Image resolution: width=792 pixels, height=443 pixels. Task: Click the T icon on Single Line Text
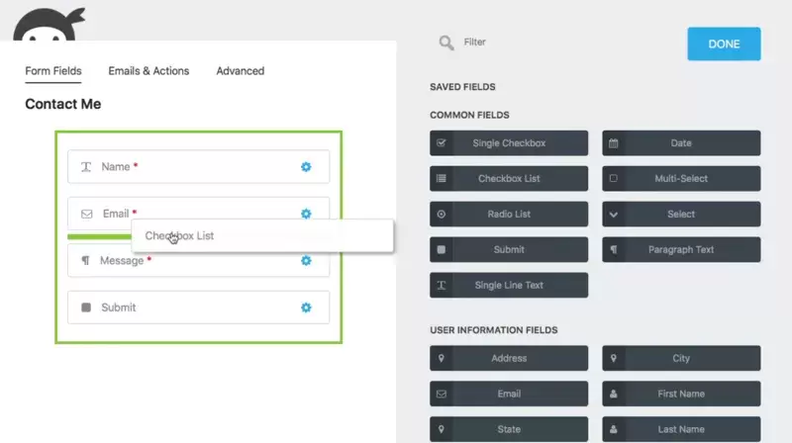click(442, 285)
